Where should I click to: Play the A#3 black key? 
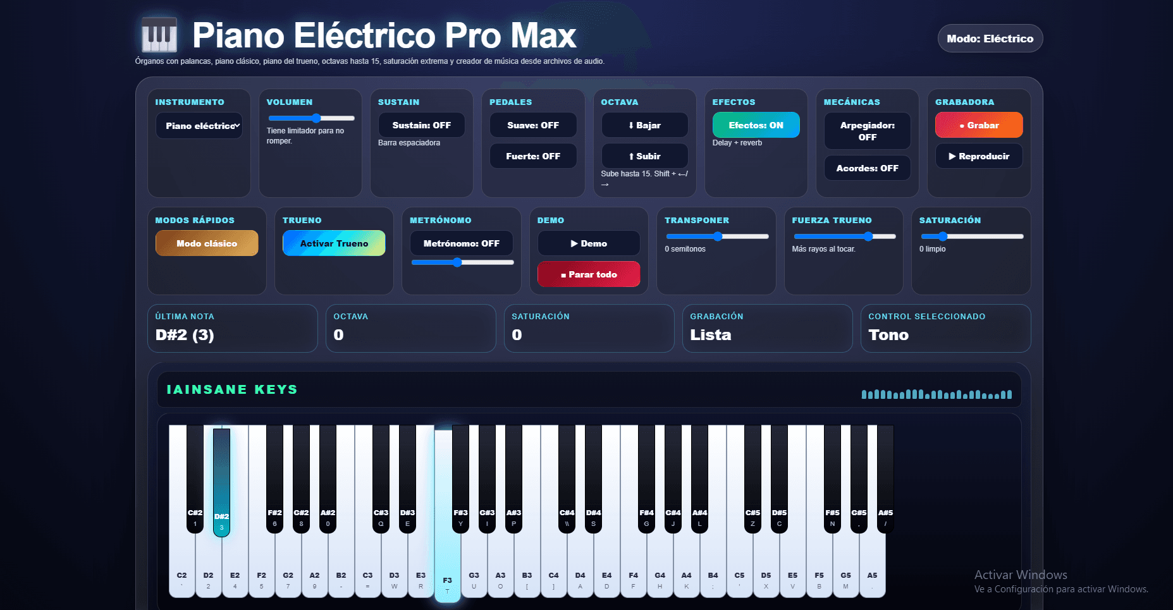pos(513,479)
